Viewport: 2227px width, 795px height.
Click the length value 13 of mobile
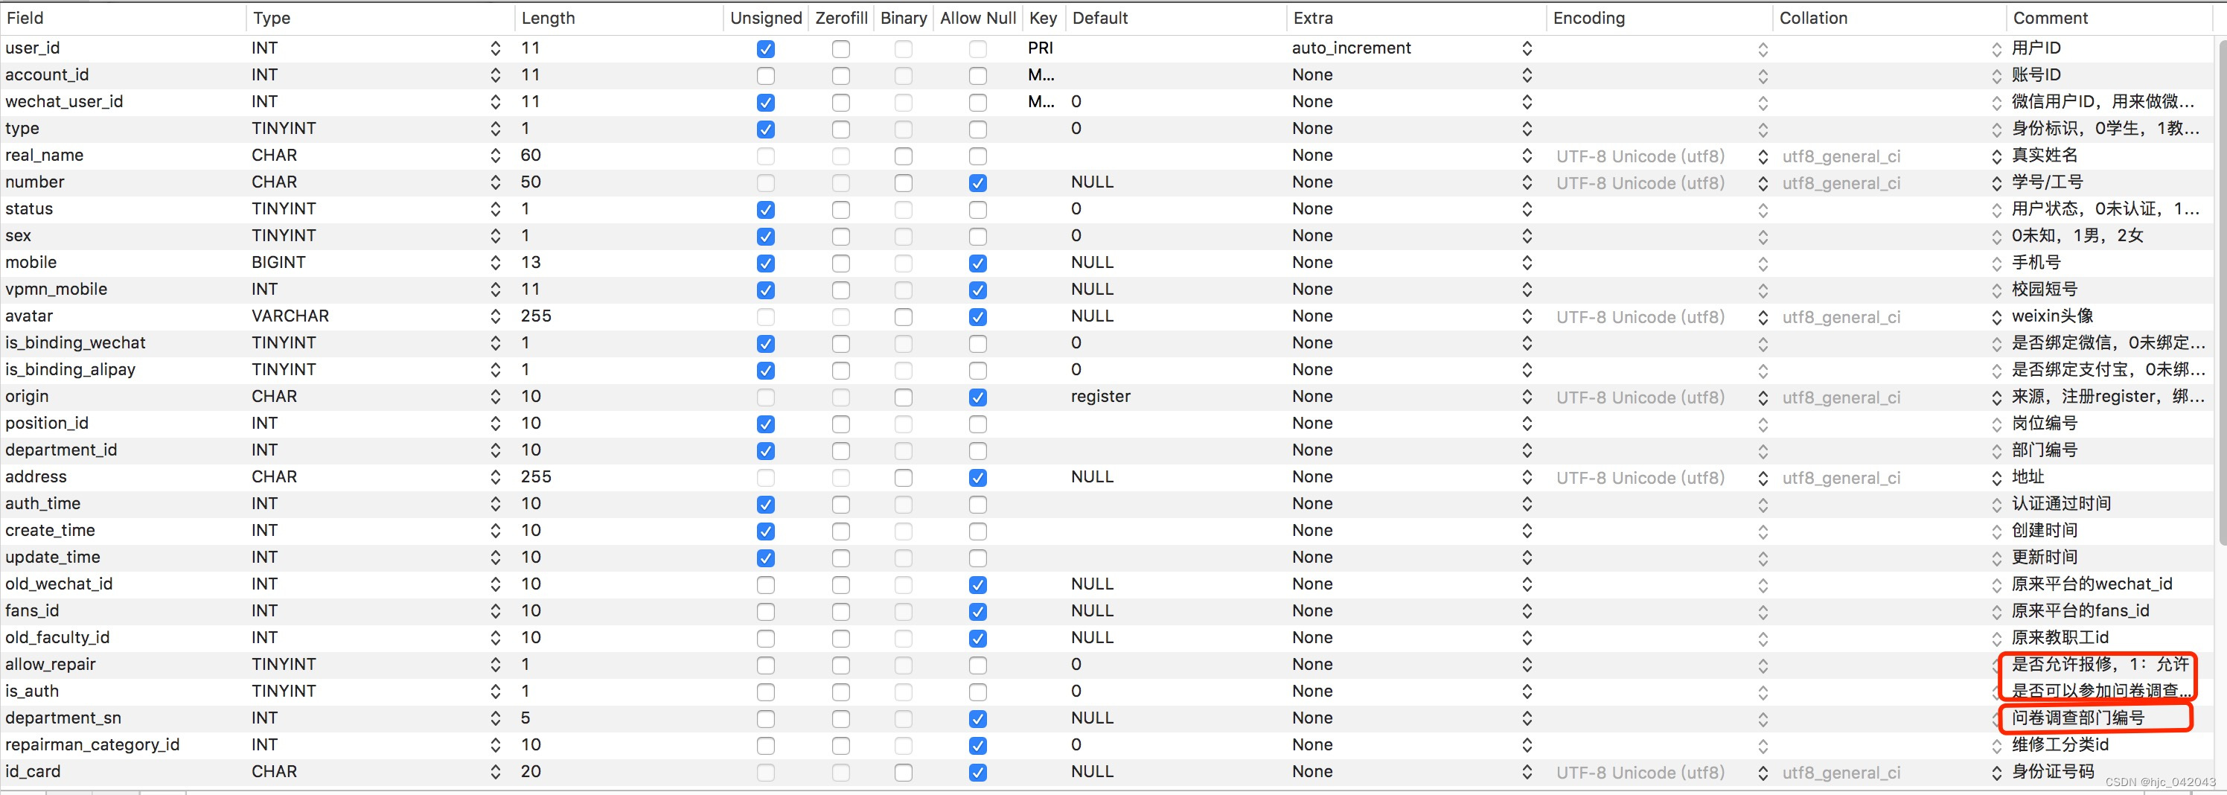531,263
